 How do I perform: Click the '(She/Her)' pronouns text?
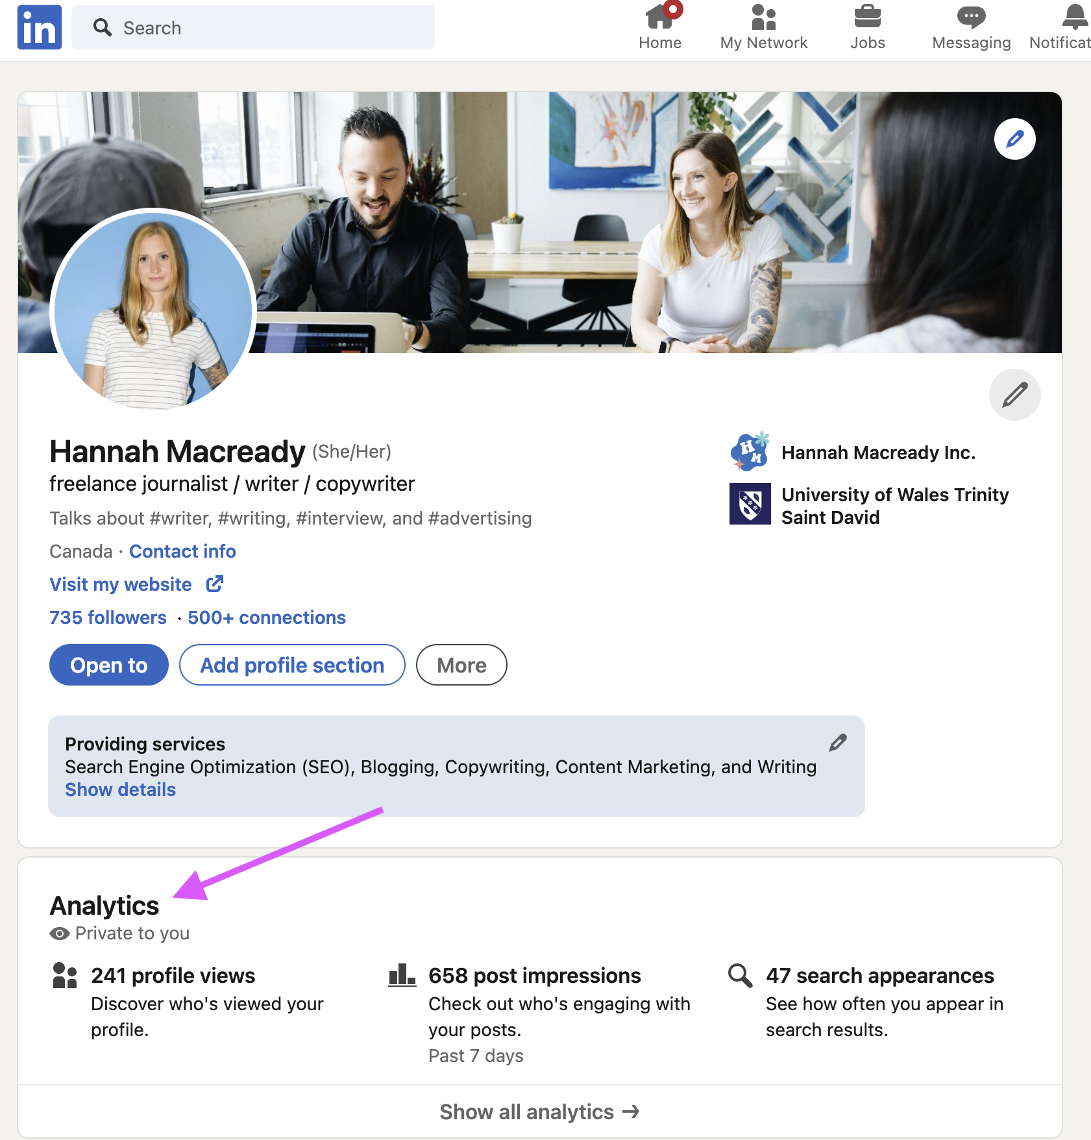[x=352, y=452]
